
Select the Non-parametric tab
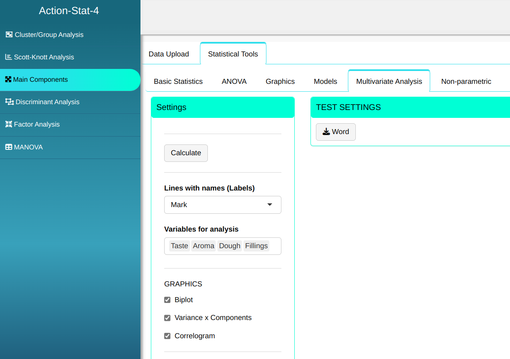pos(466,82)
